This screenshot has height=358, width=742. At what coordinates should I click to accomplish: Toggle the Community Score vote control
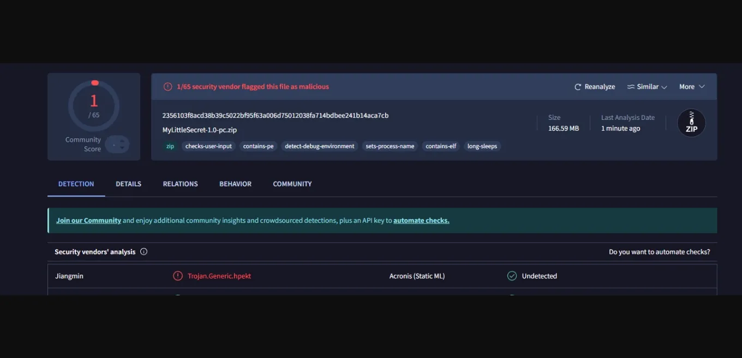pos(117,144)
